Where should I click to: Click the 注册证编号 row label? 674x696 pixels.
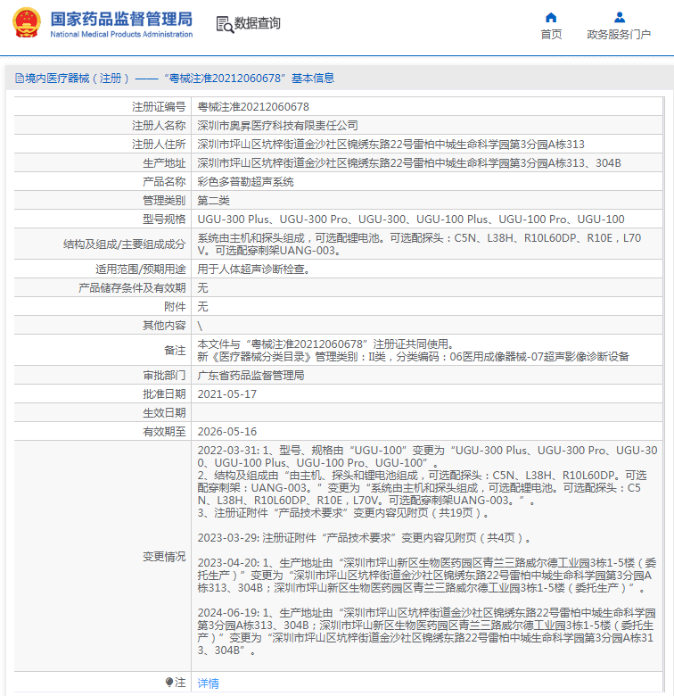tap(159, 106)
